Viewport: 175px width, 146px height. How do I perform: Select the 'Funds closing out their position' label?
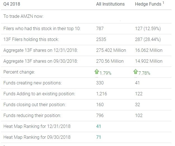coord(34,104)
